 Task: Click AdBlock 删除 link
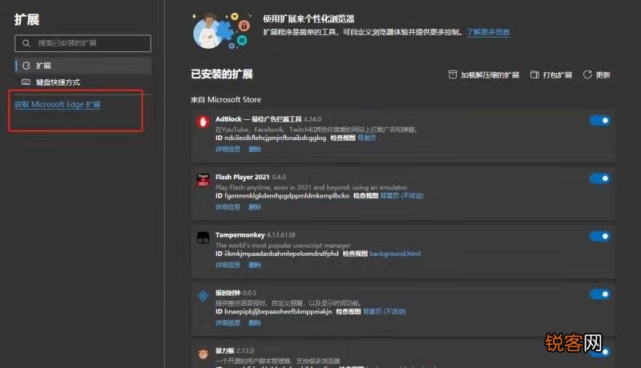point(255,150)
